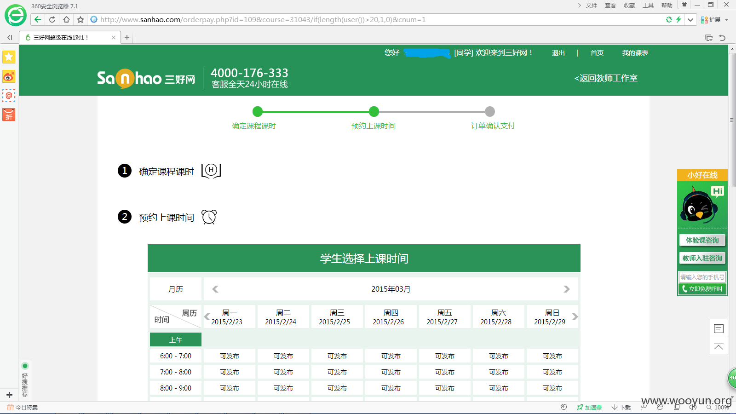The height and width of the screenshot is (414, 736).
Task: Open 我的课表 link
Action: [x=635, y=53]
